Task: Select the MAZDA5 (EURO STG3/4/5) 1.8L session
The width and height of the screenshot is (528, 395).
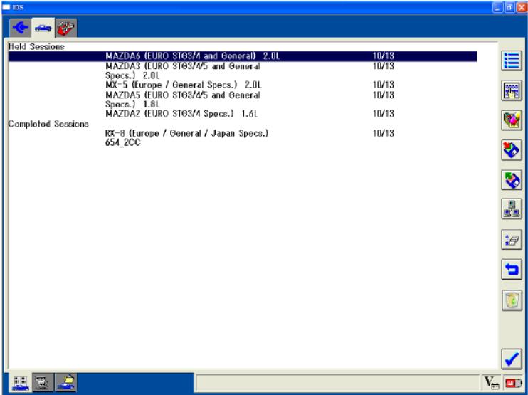Action: pos(243,100)
